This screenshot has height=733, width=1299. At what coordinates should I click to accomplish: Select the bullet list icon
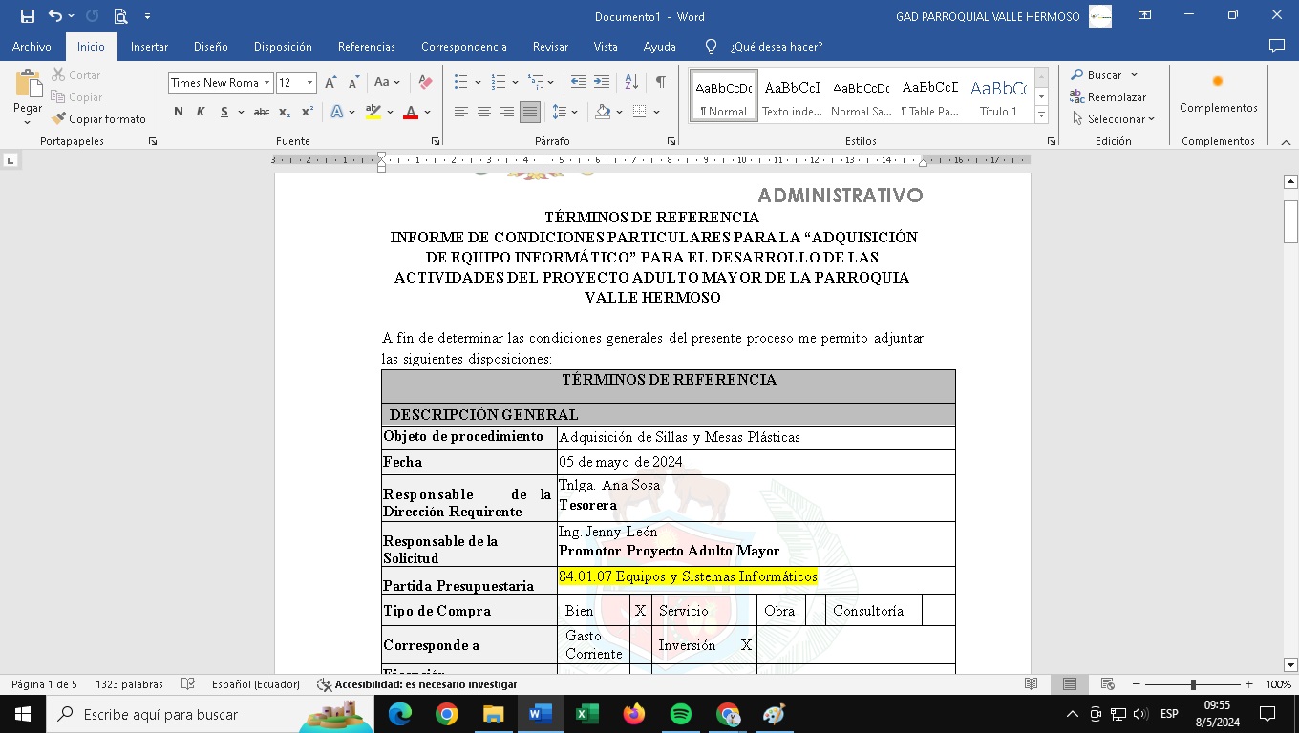click(461, 83)
